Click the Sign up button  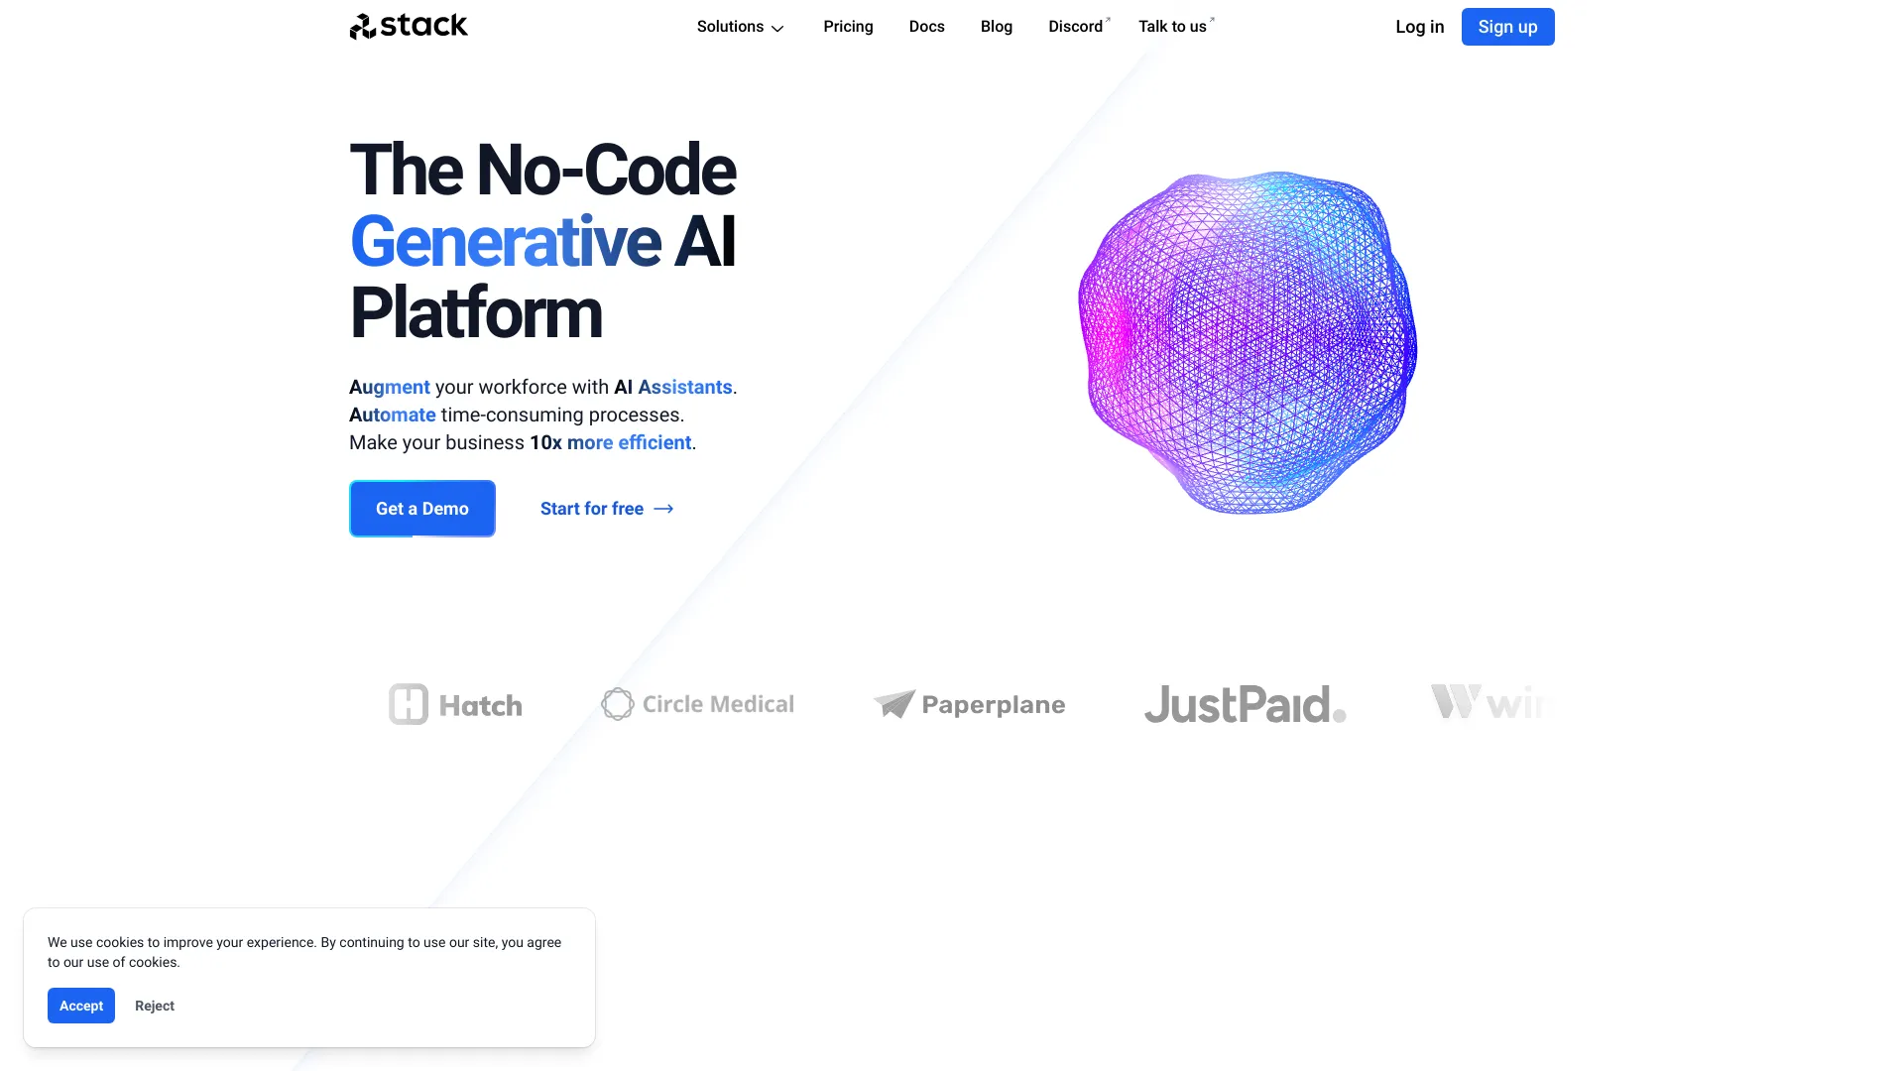pos(1507,26)
